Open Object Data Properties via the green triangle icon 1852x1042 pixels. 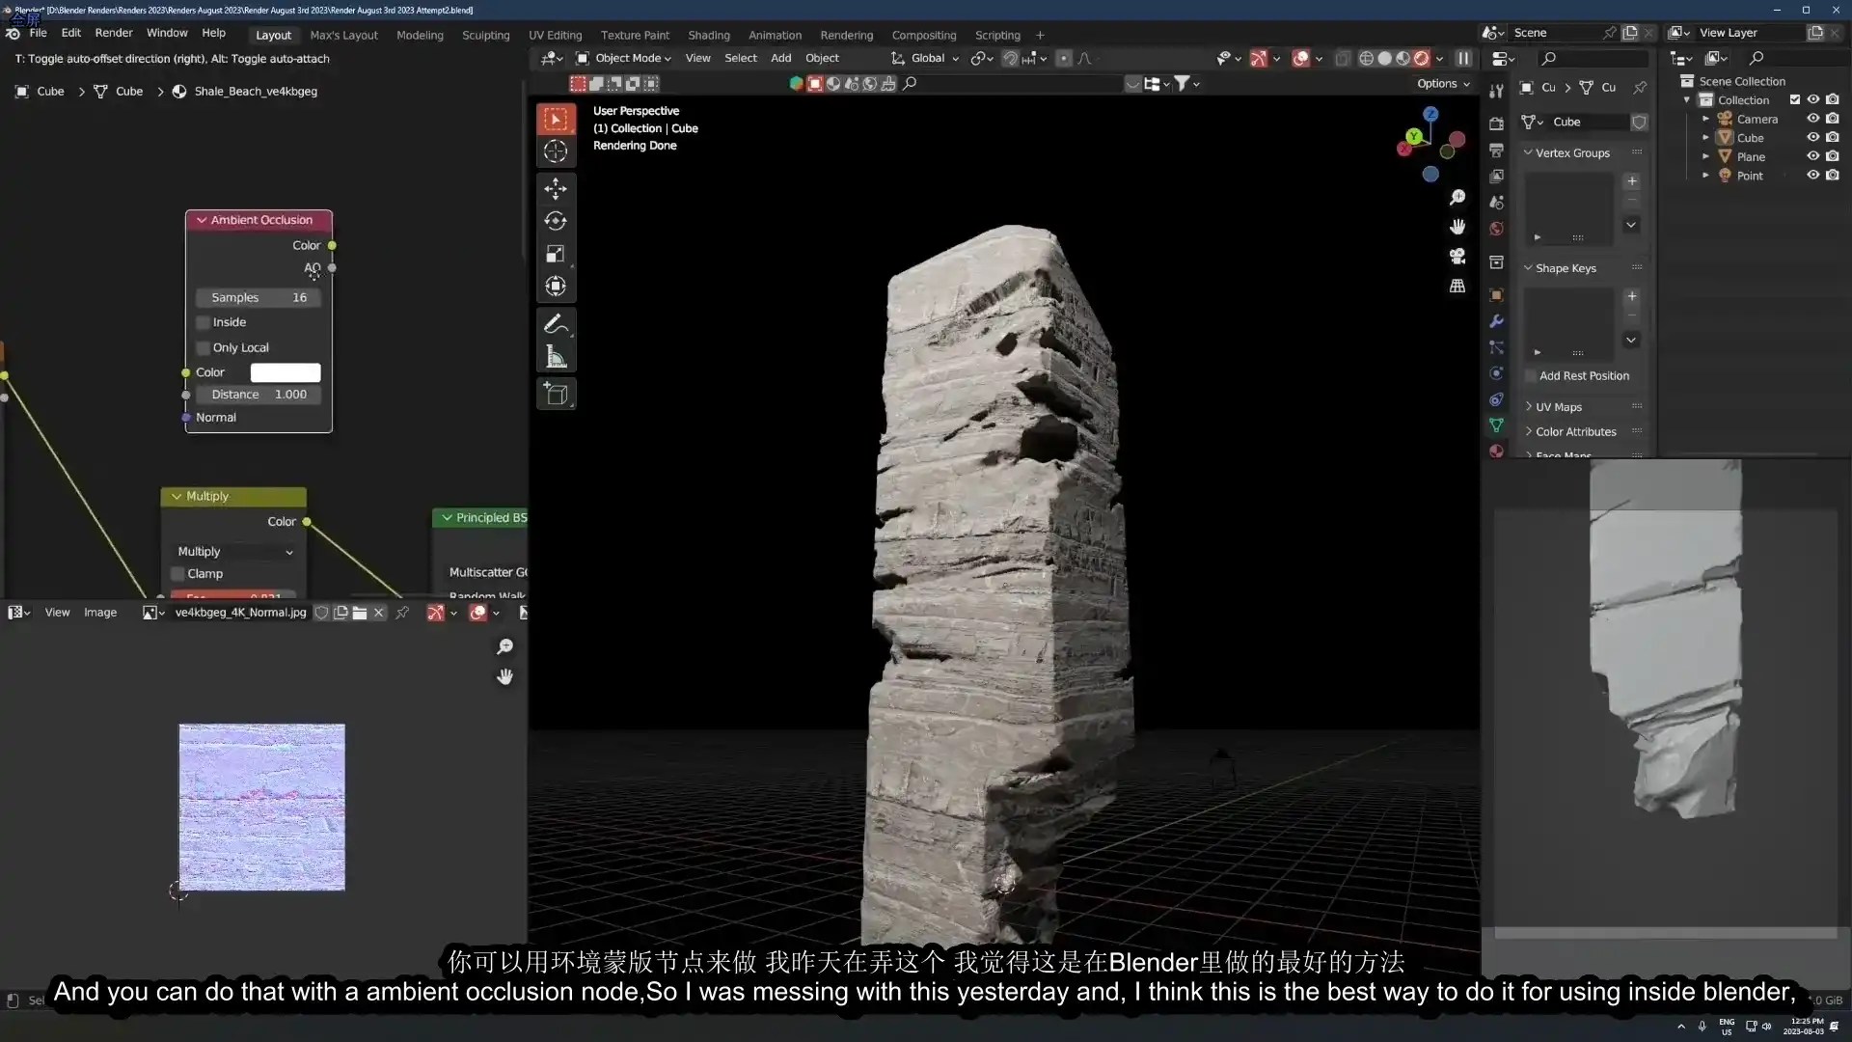(1497, 425)
